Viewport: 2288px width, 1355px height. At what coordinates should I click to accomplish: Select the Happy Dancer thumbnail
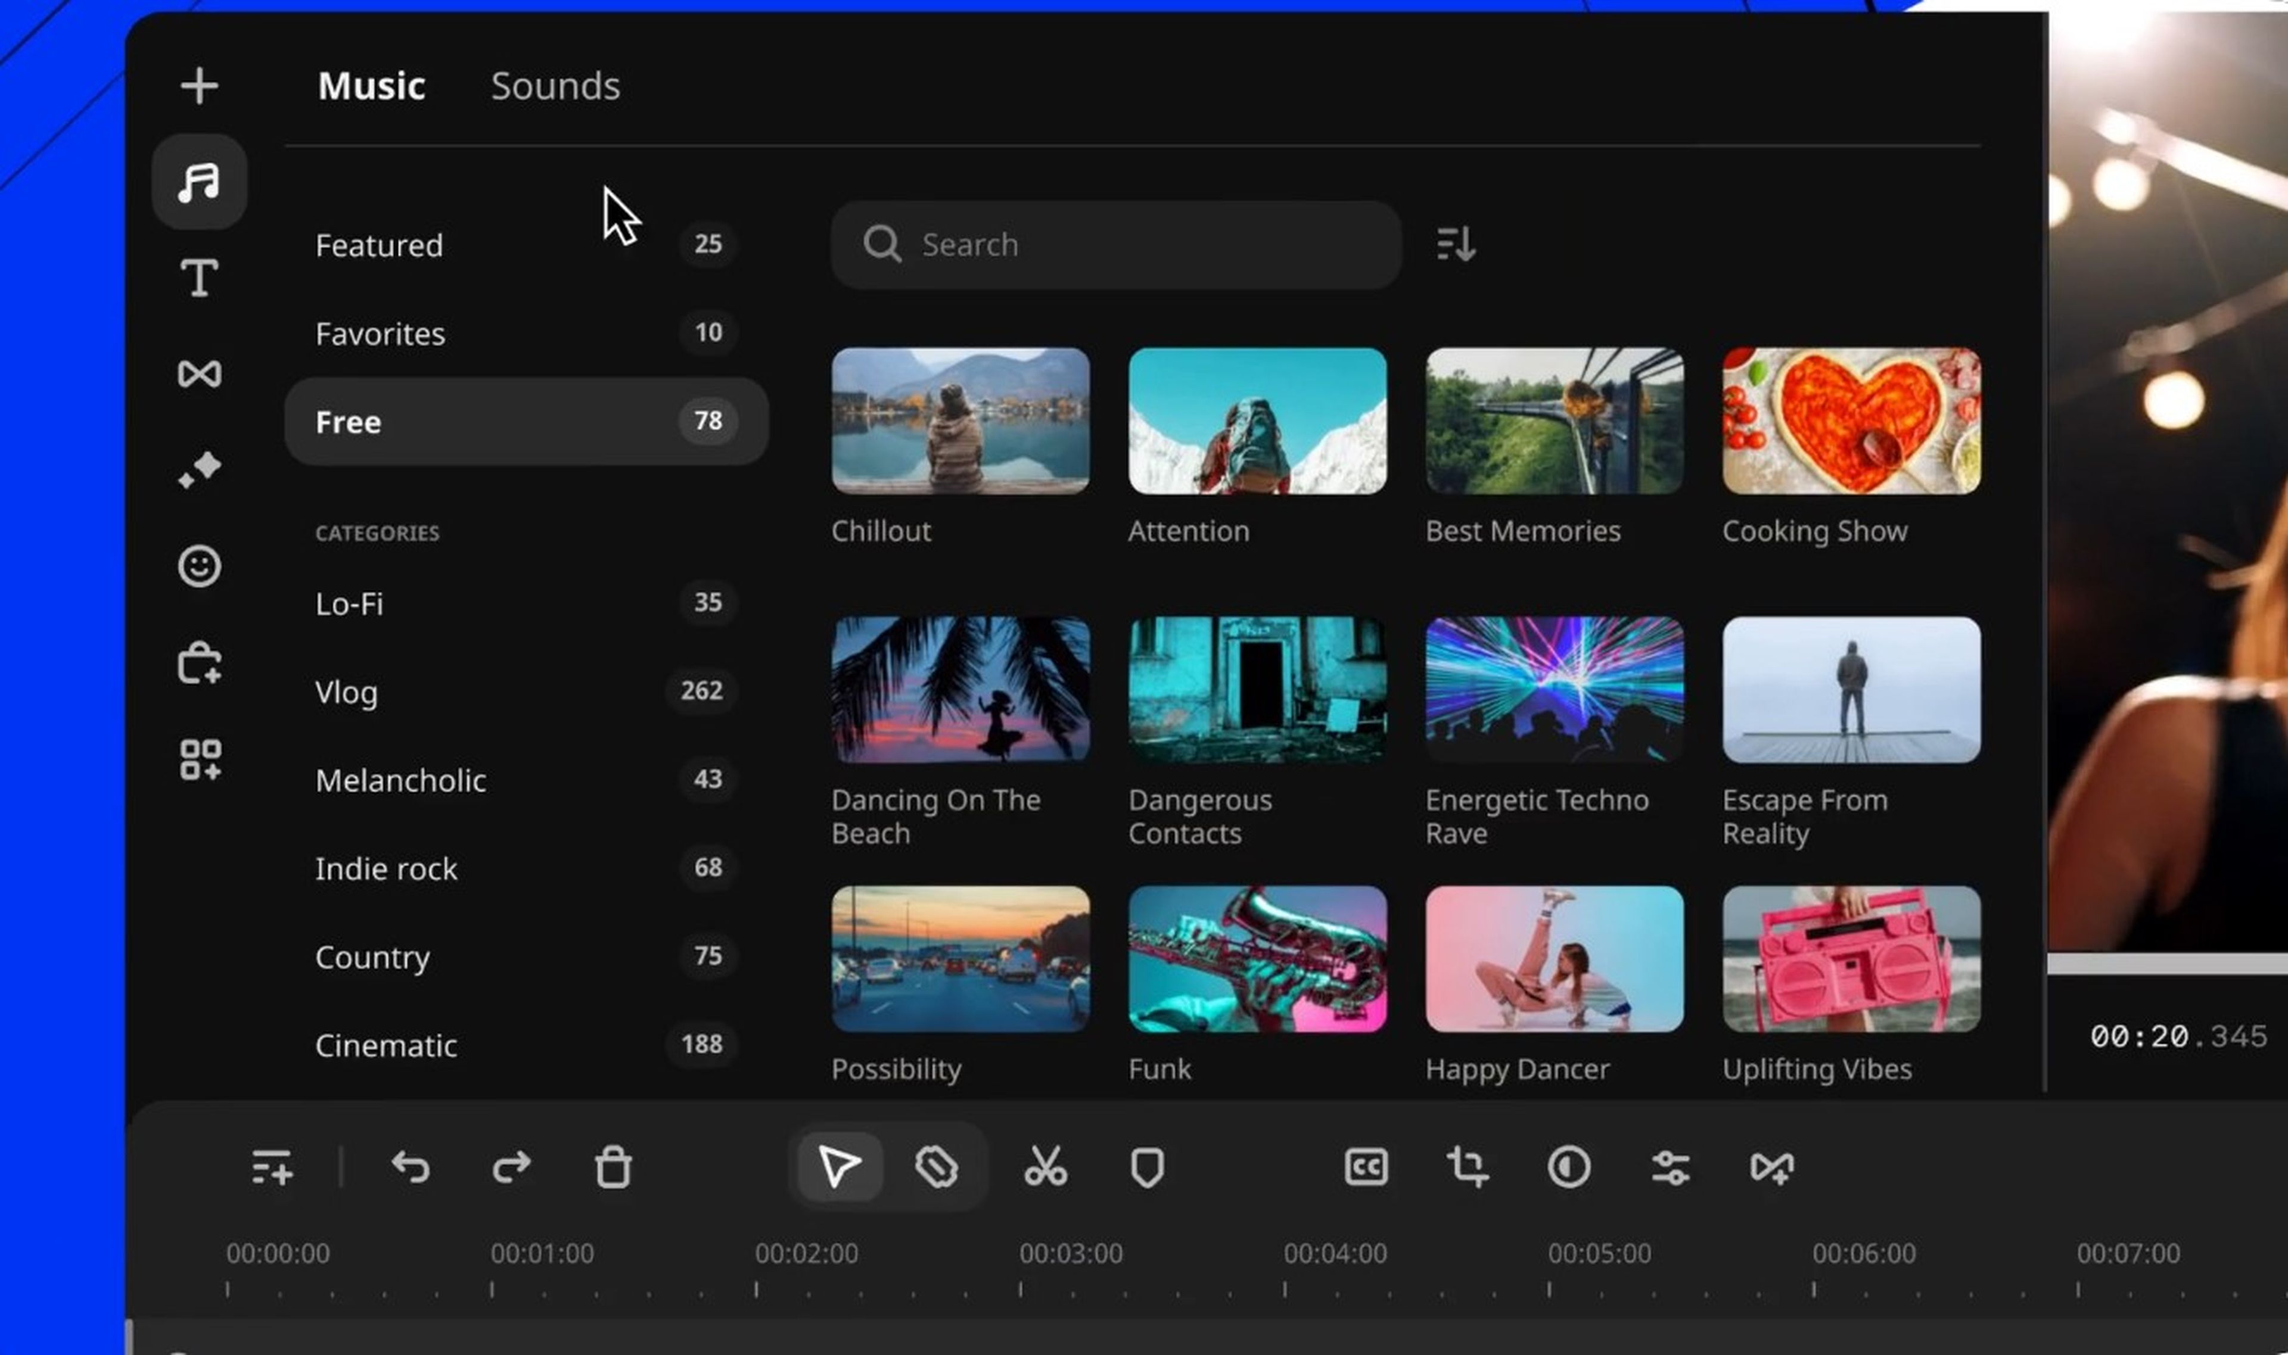[x=1554, y=959]
